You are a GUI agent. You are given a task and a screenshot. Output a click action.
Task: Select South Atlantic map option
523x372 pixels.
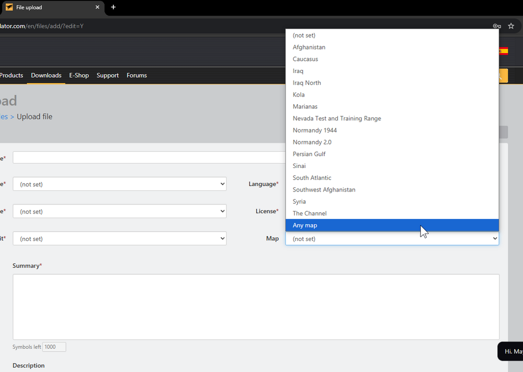392,178
